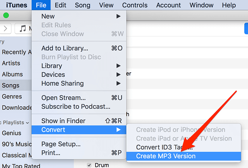
Task: Open the Controls menu
Action: pos(135,5)
